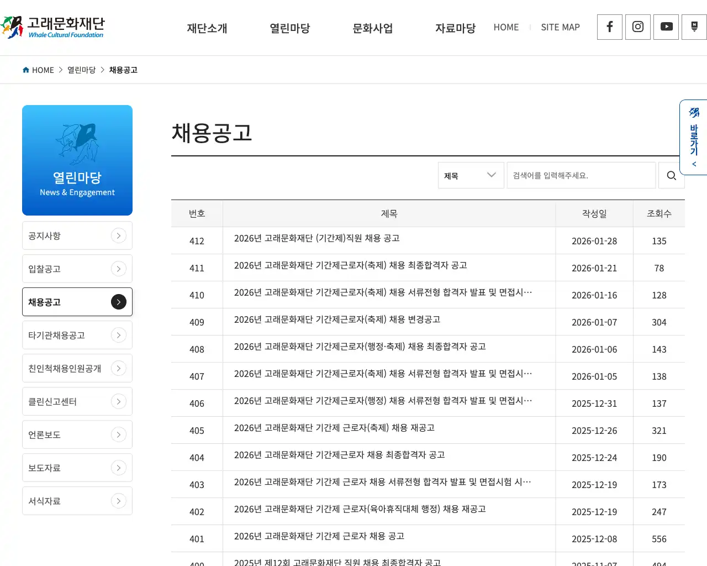Expand the 타기관채용공고 sidebar item arrow
Image resolution: width=707 pixels, height=566 pixels.
118,335
